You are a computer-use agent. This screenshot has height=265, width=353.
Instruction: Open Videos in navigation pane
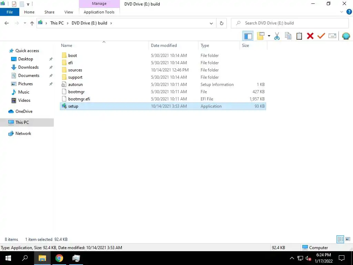24,100
